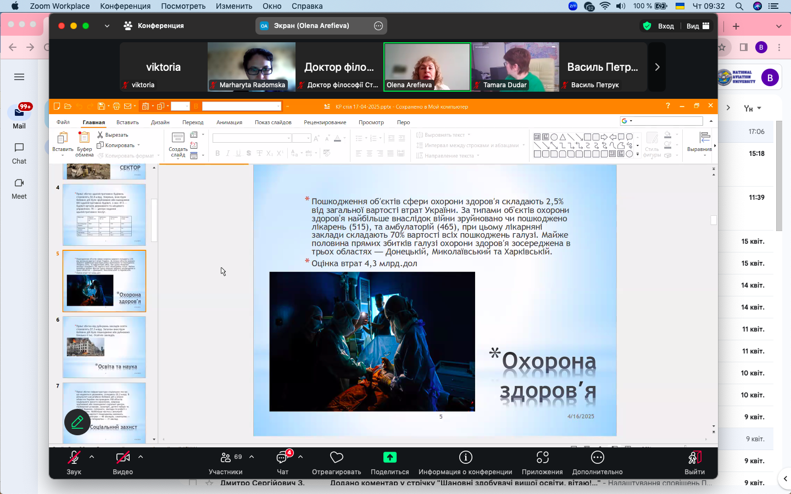791x494 pixels.
Task: Switch to the Вставить ribbon tab
Action: tap(127, 122)
